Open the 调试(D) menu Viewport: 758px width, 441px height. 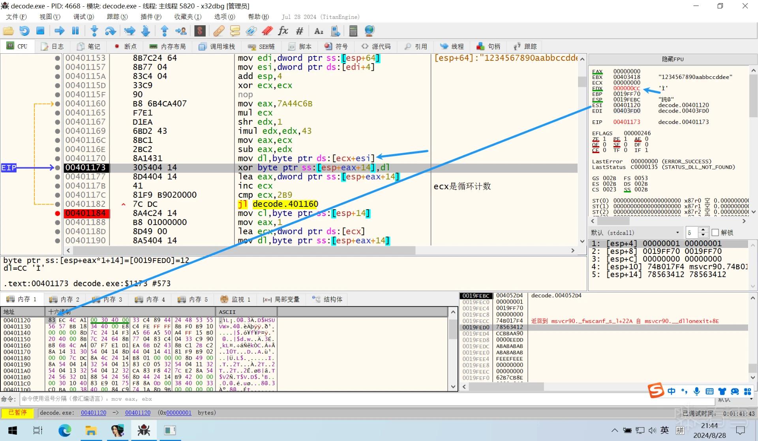84,17
